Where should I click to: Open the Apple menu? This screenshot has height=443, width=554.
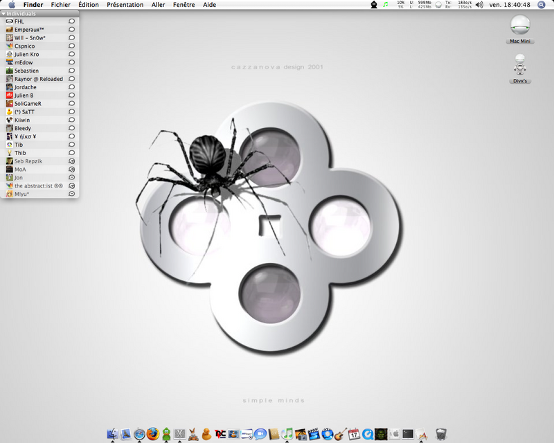[12, 5]
